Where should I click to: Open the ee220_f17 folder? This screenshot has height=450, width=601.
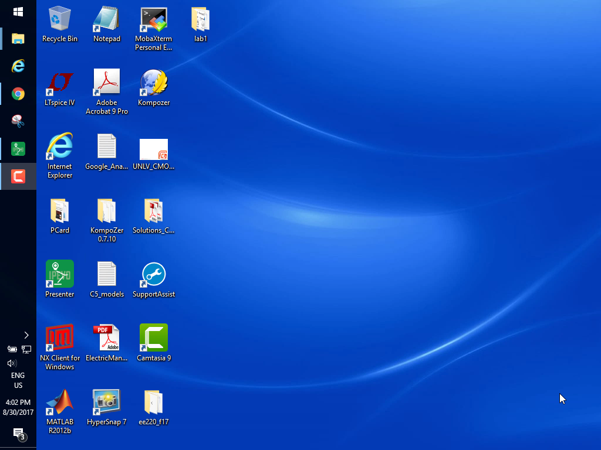point(154,403)
